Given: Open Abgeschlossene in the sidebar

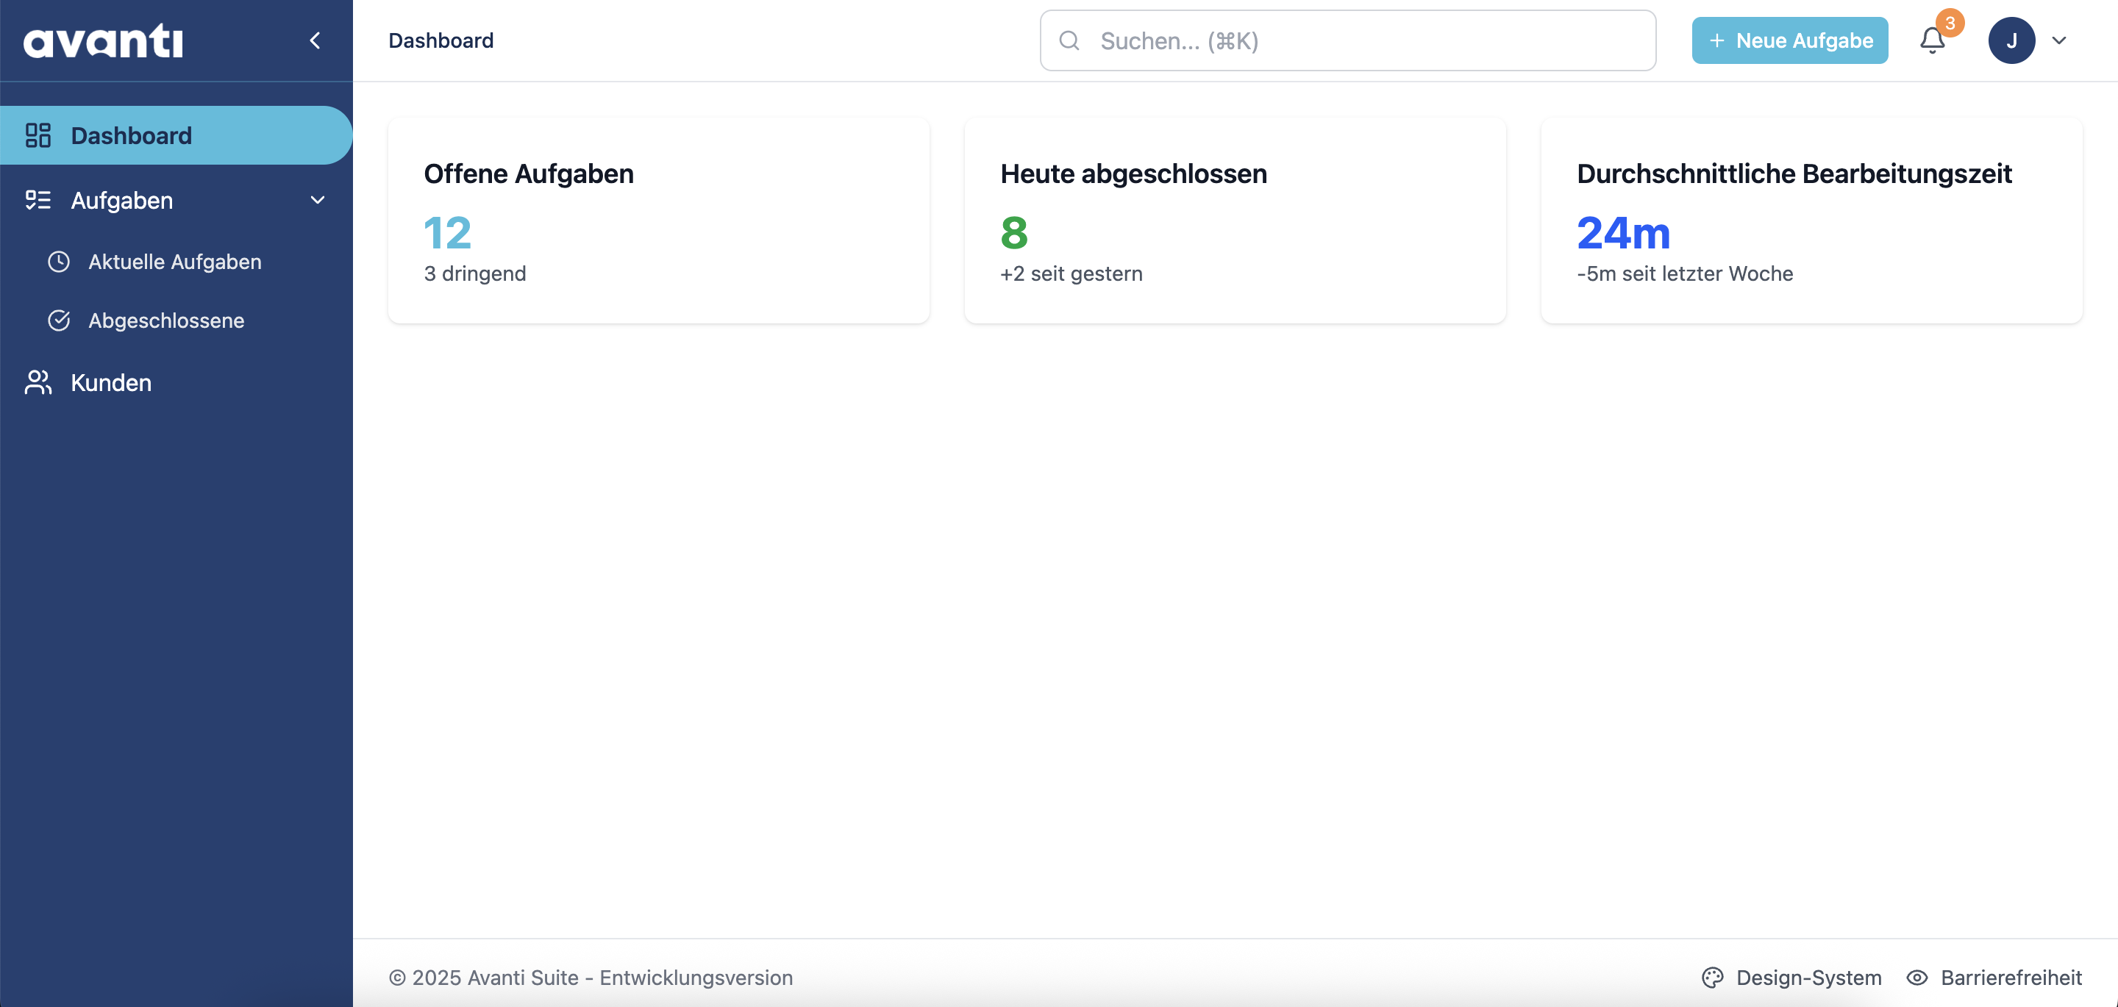Looking at the screenshot, I should [x=166, y=320].
